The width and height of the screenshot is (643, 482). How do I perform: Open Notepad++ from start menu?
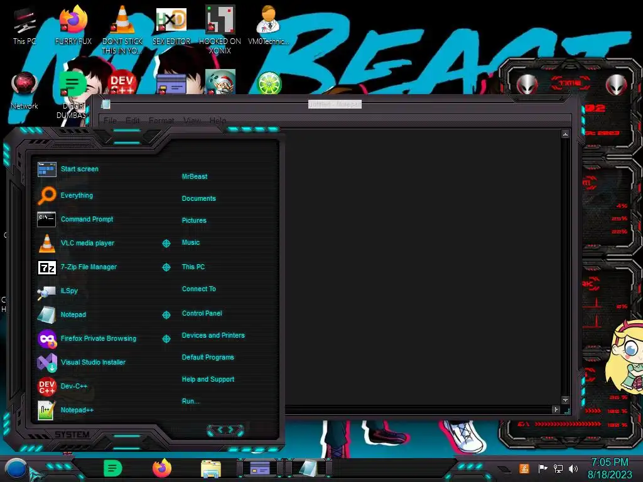[x=65, y=410]
